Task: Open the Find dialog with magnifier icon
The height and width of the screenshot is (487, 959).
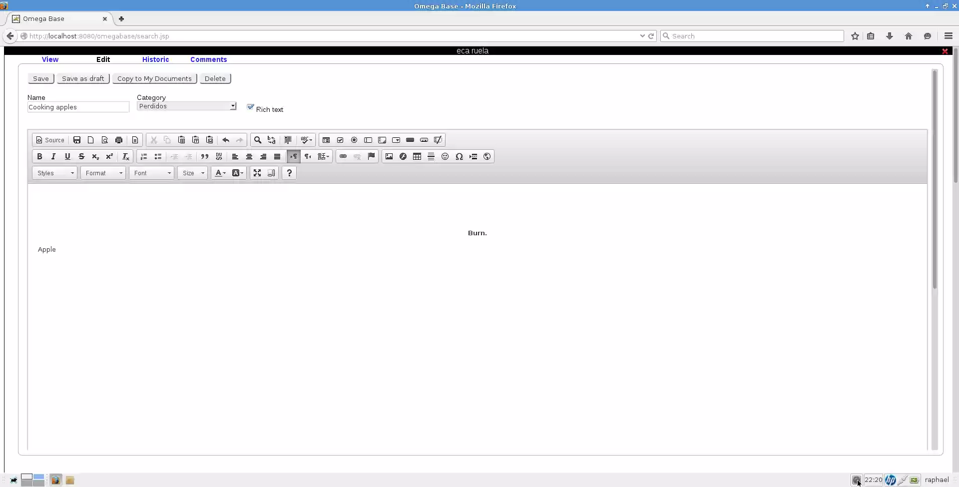Action: [257, 140]
